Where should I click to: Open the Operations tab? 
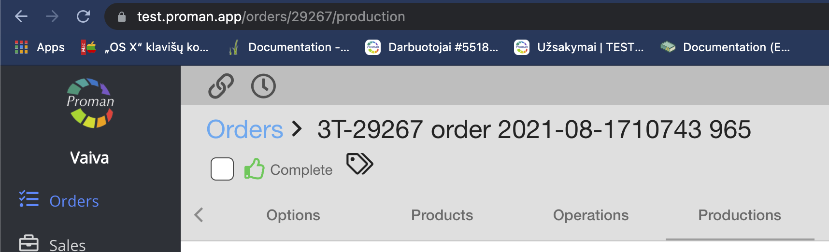[x=591, y=215]
